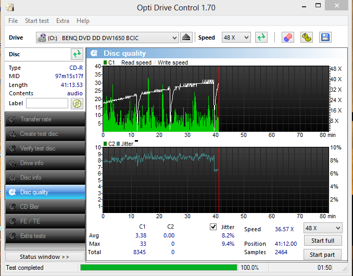Open the Extra menu
Image resolution: width=353 pixels, height=276 pixels.
62,21
